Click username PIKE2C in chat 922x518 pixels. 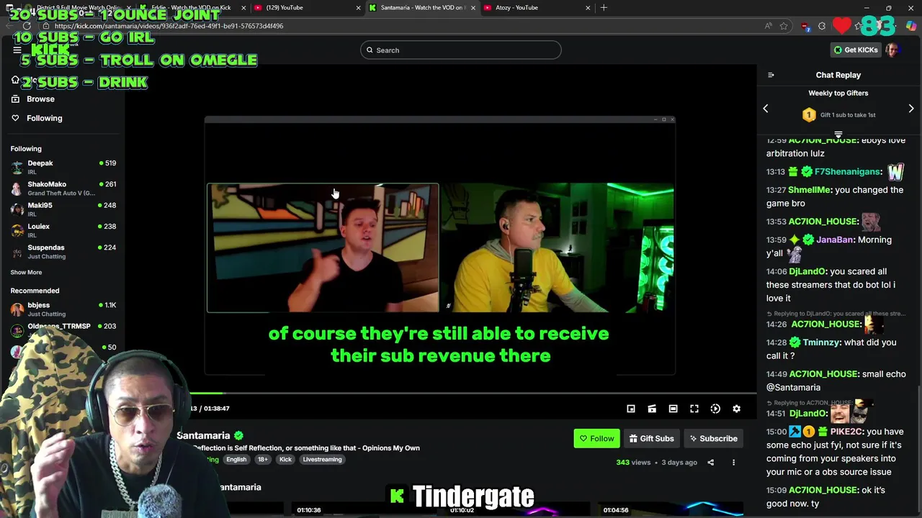pyautogui.click(x=846, y=432)
